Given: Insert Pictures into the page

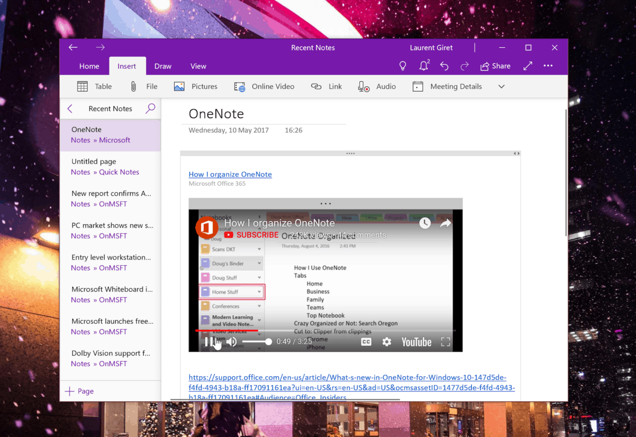Looking at the screenshot, I should coord(195,86).
